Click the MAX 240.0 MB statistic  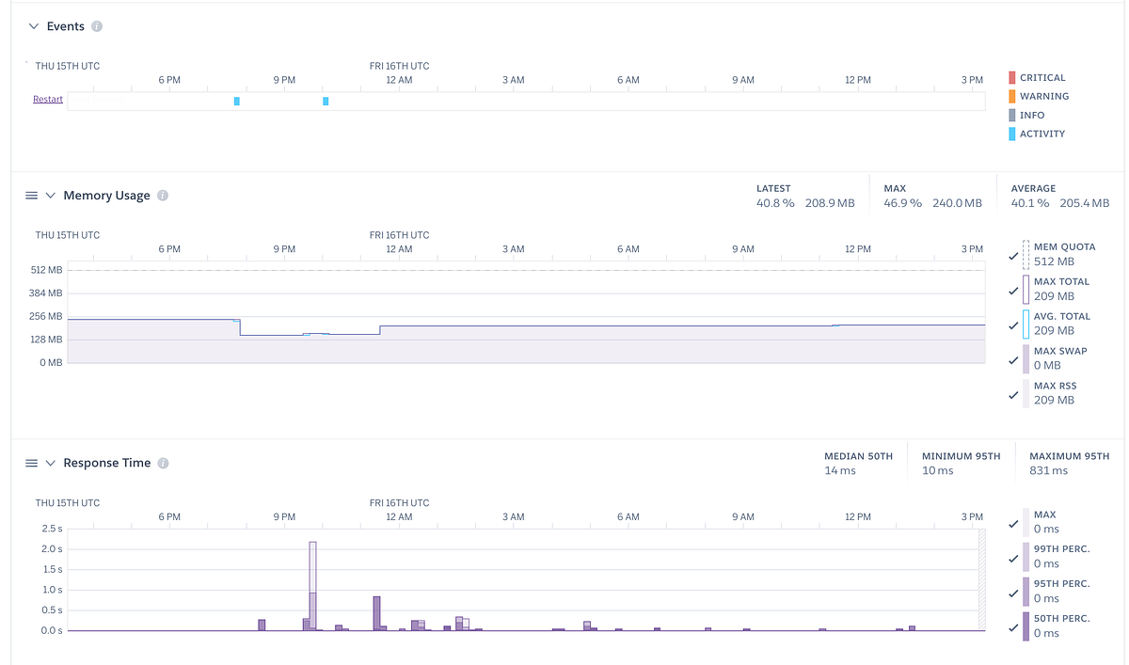931,196
